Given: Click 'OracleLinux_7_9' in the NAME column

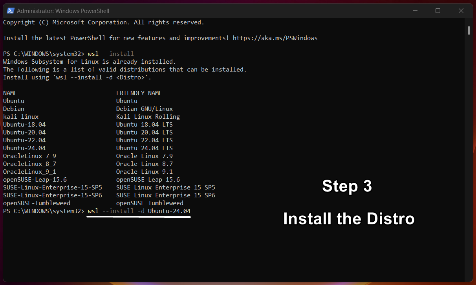Looking at the screenshot, I should pos(29,156).
